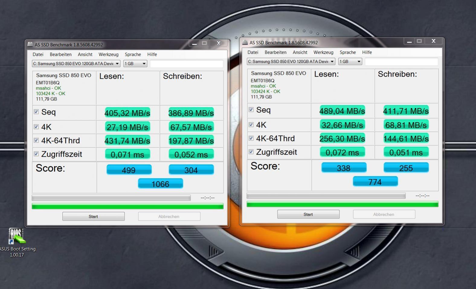The height and width of the screenshot is (289, 476).
Task: Click total score 1066 in left window
Action: click(x=160, y=184)
